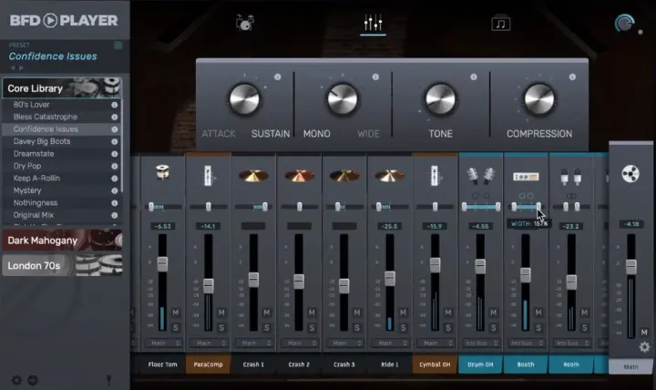Select the Dark Mahogany expansion
This screenshot has width=656, height=390.
[62, 241]
